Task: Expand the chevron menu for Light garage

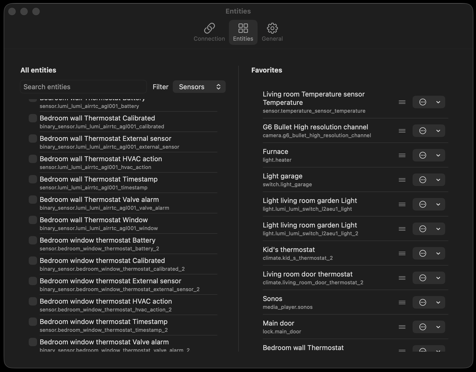Action: (x=438, y=180)
